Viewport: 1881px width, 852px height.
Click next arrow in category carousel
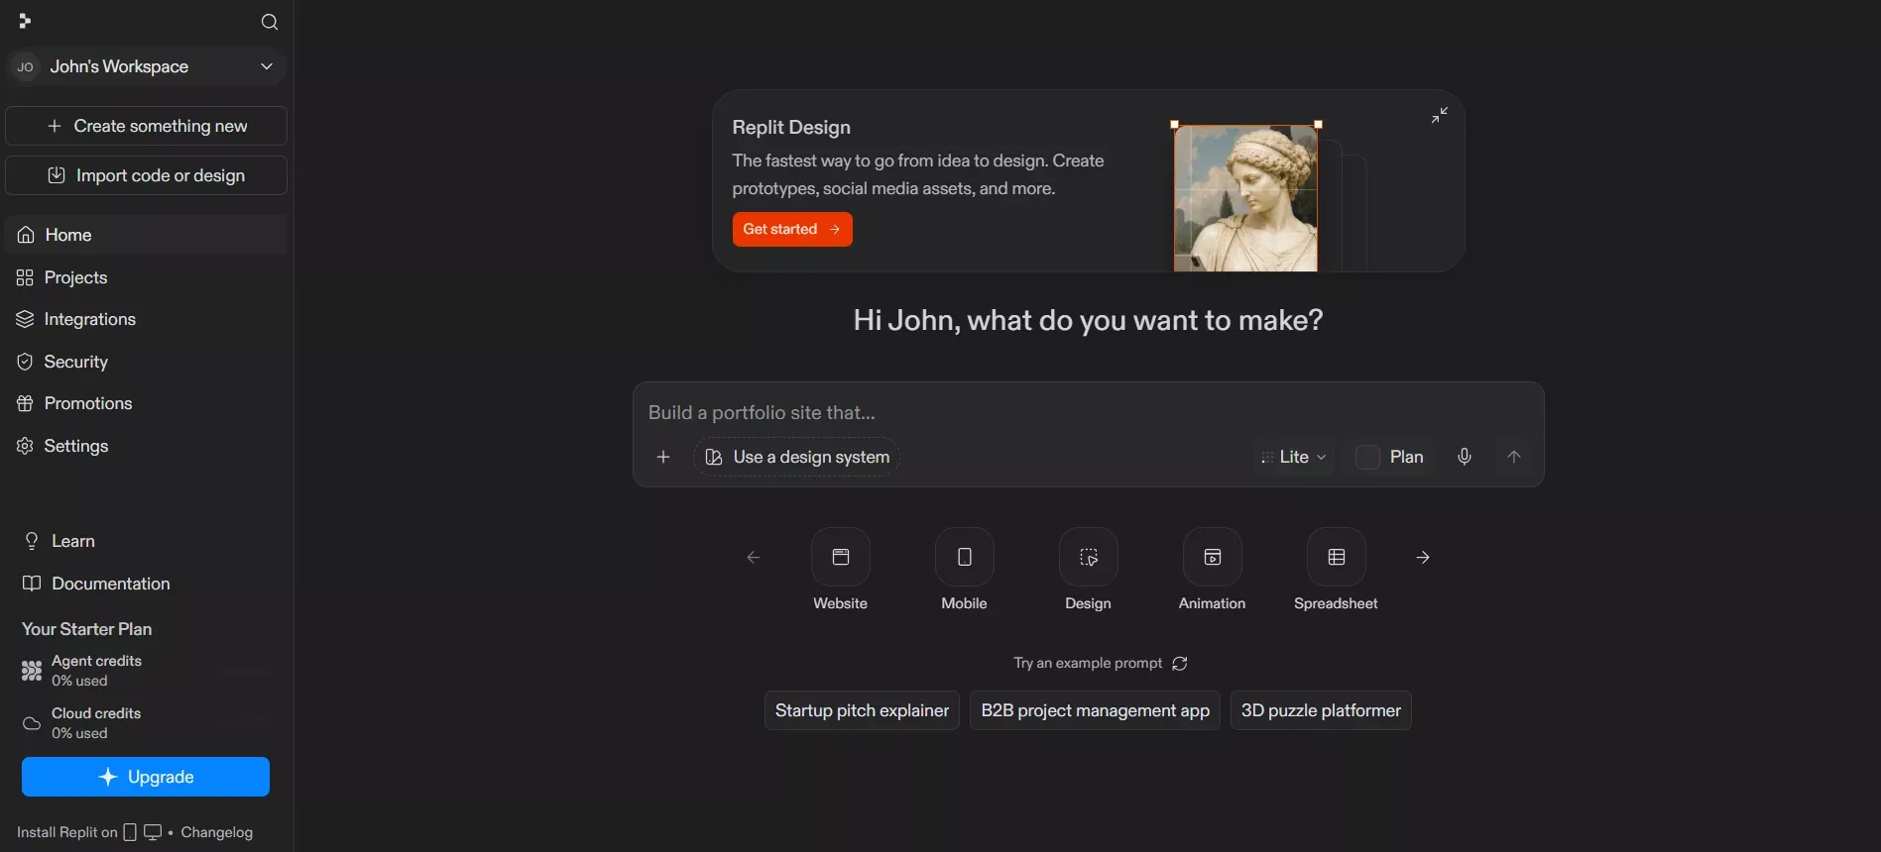click(x=1423, y=558)
